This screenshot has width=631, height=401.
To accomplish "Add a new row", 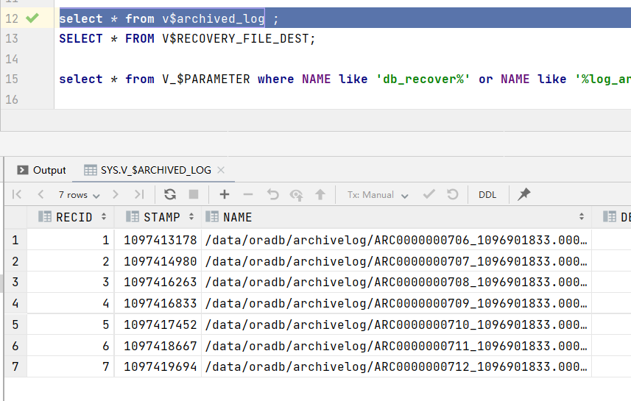I will pyautogui.click(x=224, y=195).
